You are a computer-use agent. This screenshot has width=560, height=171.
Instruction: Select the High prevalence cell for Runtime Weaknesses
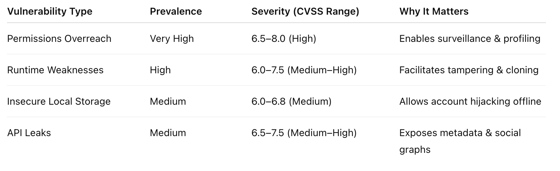[x=160, y=70]
